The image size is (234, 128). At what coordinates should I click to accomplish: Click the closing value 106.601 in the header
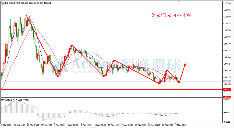(x=47, y=3)
